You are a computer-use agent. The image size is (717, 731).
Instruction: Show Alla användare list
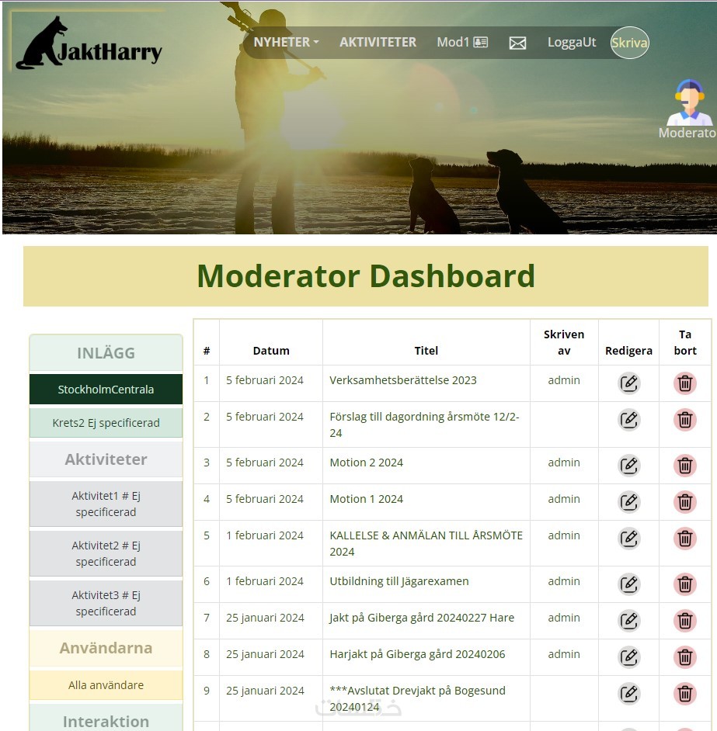pos(106,685)
